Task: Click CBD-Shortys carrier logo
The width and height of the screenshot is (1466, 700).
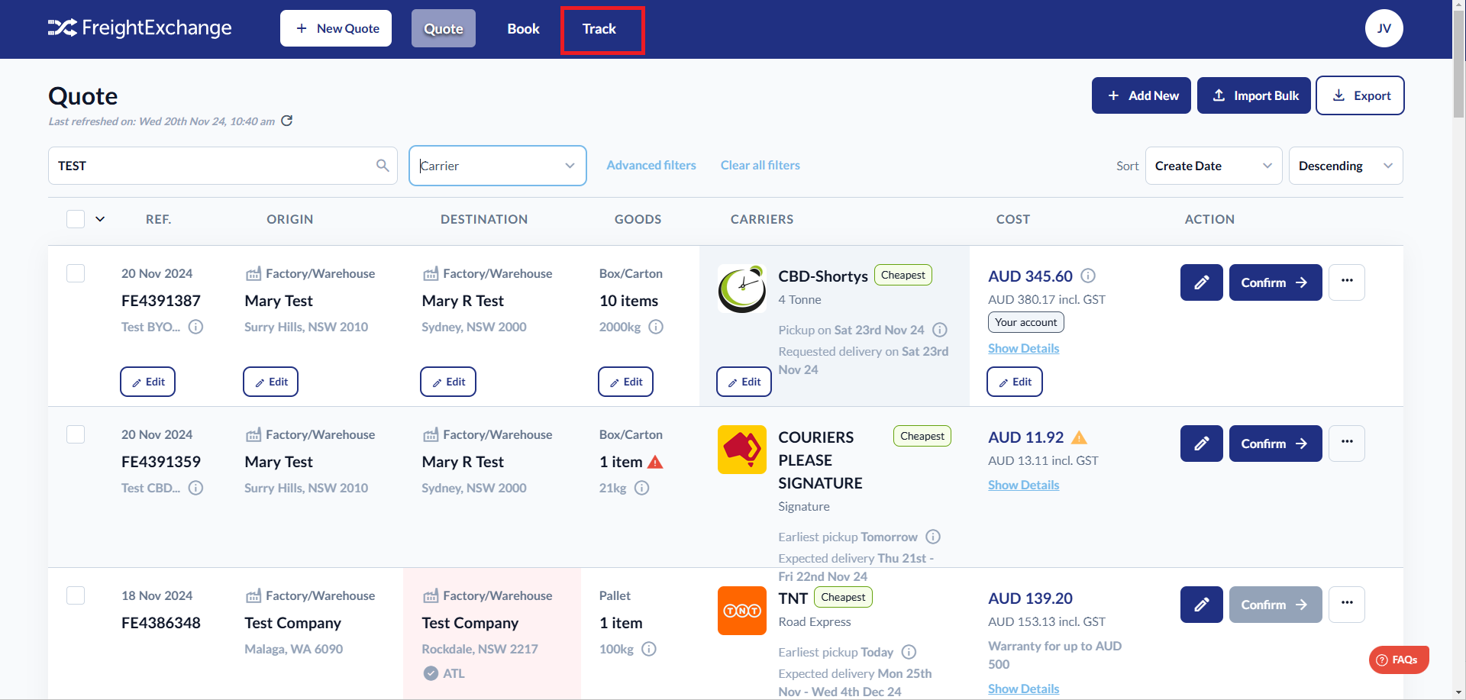Action: 742,289
